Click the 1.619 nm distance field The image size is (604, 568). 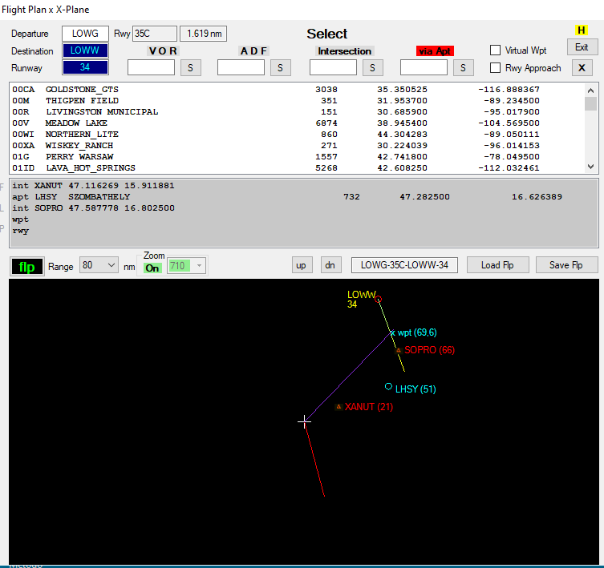point(204,34)
